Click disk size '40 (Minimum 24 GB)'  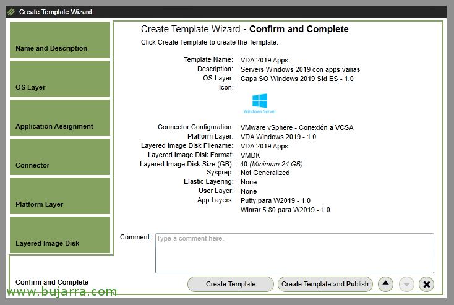click(272, 164)
